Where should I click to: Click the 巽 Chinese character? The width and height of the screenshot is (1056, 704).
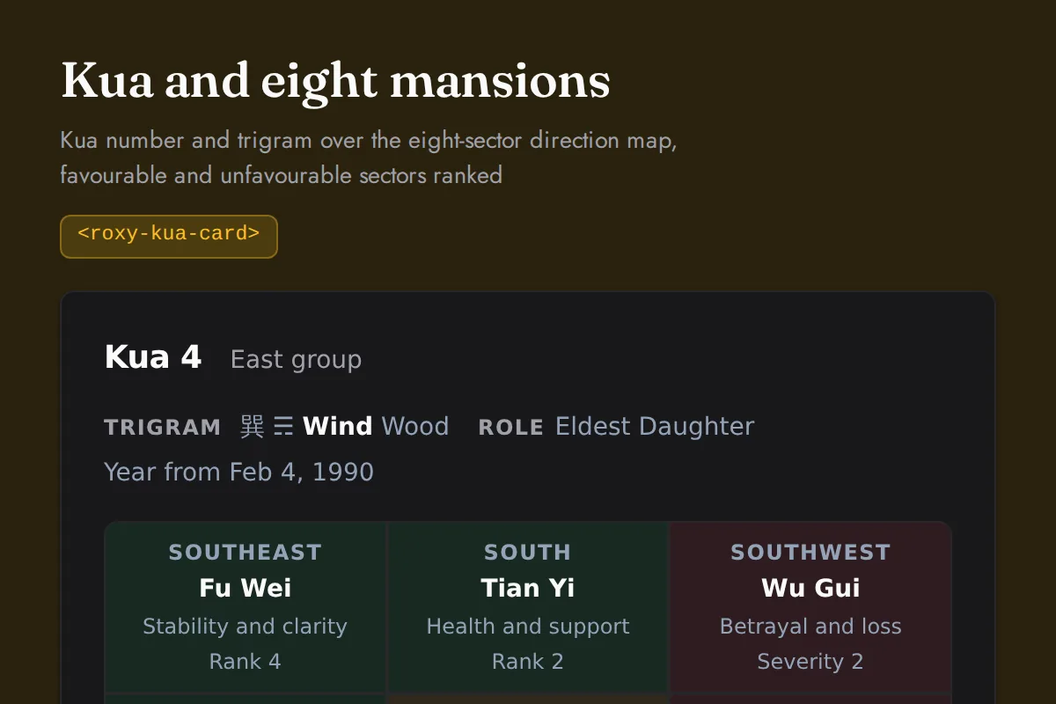tap(252, 427)
